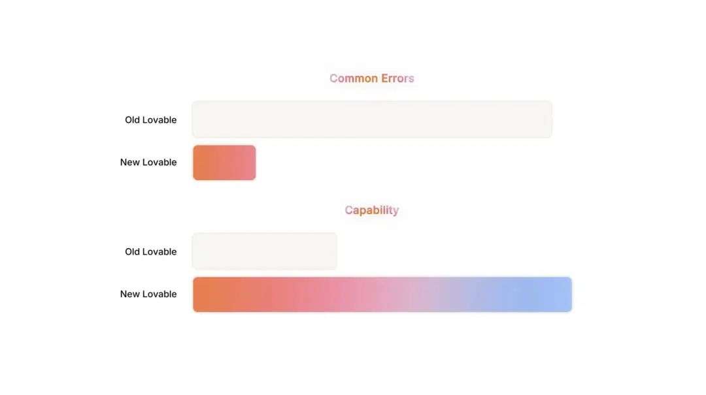Click the word Old in Capability section
This screenshot has height=395, width=706.
(132, 252)
